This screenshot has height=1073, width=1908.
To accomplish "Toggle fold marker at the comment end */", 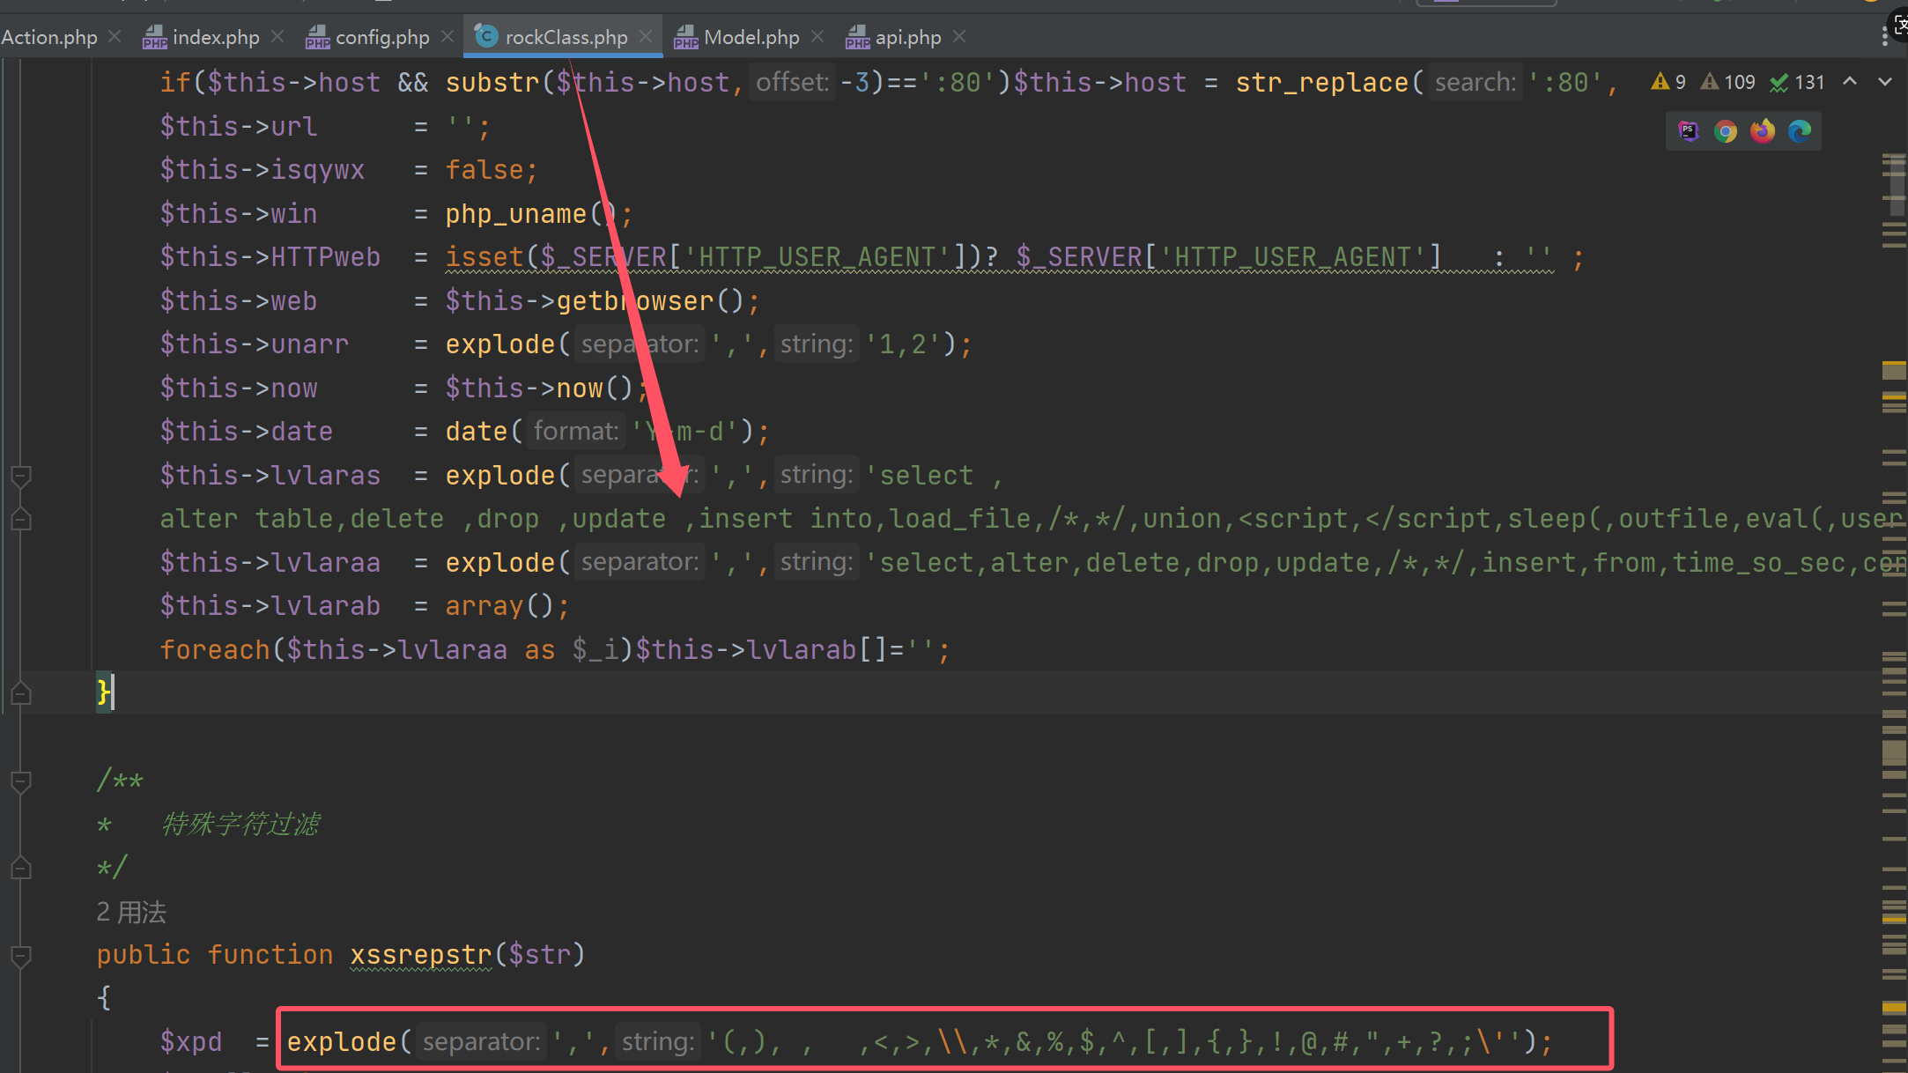I will coord(21,868).
